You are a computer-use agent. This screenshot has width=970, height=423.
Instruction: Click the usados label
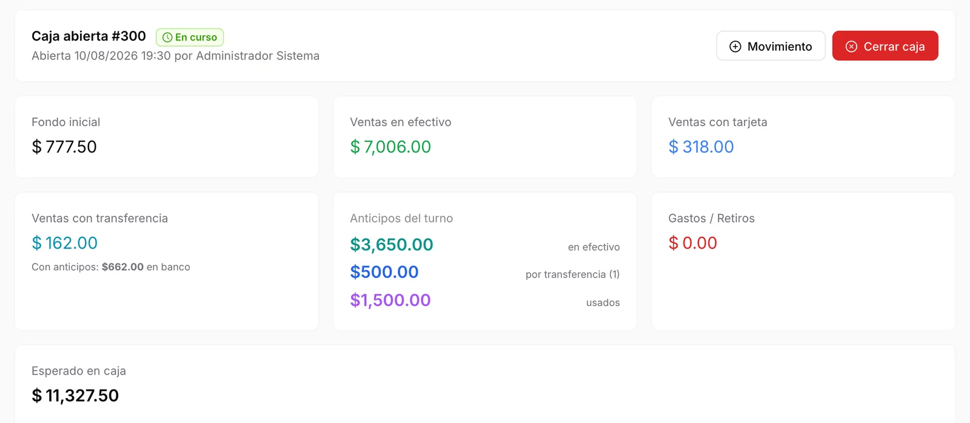pos(603,302)
